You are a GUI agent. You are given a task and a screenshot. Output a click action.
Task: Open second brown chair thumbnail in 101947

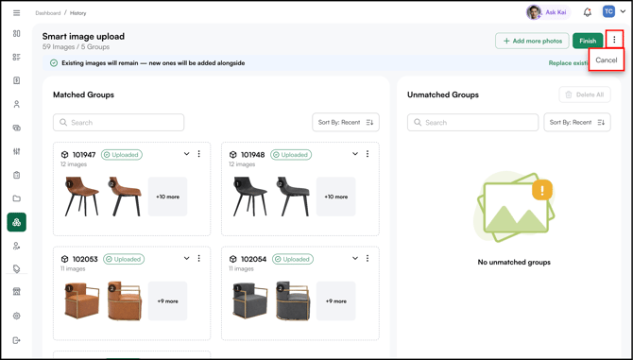pos(125,197)
